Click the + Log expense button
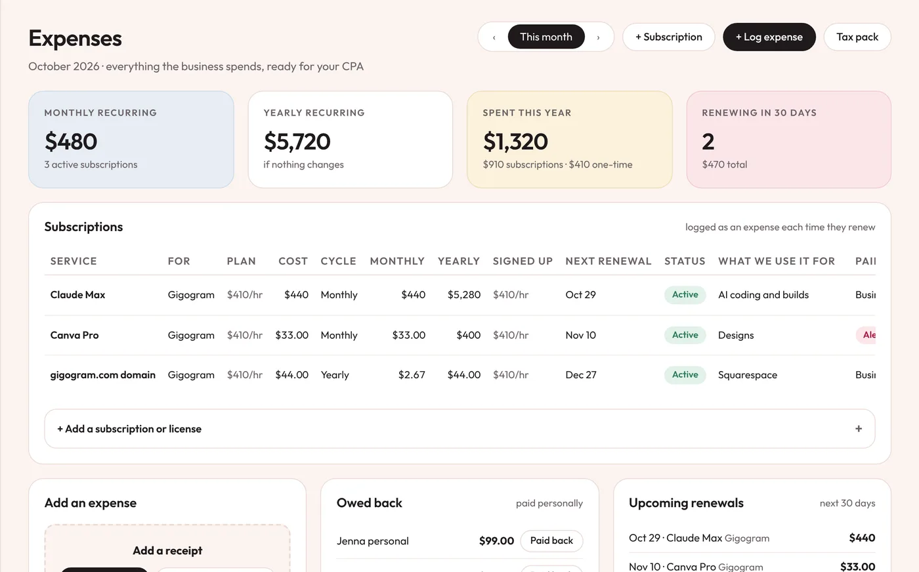Viewport: 919px width, 572px height. [769, 37]
